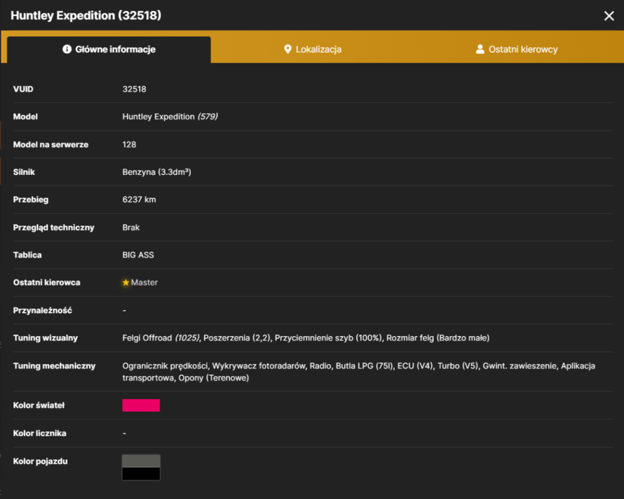624x499 pixels.
Task: Click the person icon beside Ostatni kierowcy
Action: pos(480,49)
